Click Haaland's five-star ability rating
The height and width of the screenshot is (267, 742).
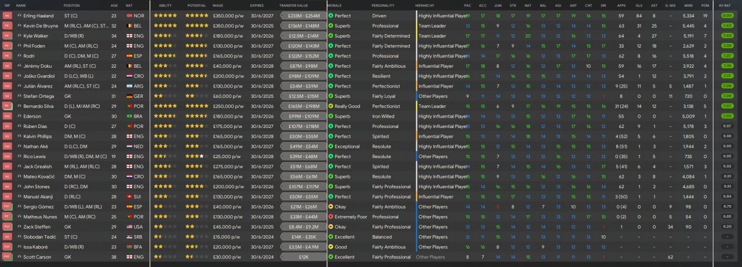[165, 16]
